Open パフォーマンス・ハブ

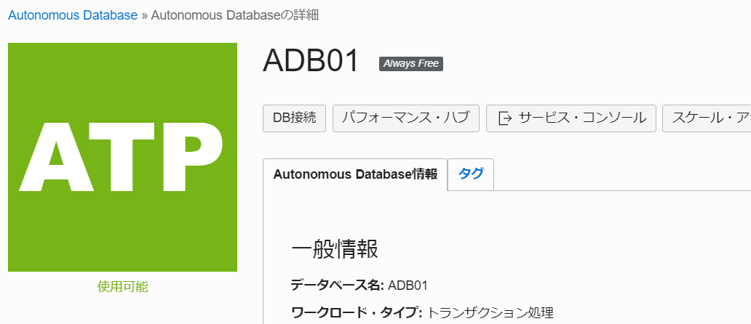[x=405, y=118]
